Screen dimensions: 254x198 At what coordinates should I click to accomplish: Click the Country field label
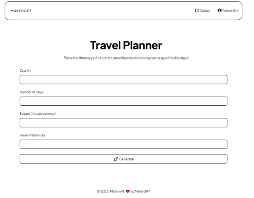point(25,70)
